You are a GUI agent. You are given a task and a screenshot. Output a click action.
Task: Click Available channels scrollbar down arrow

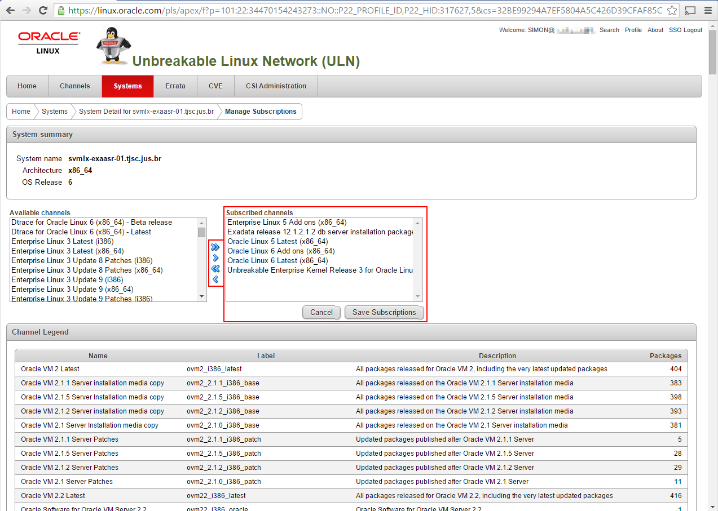(202, 296)
